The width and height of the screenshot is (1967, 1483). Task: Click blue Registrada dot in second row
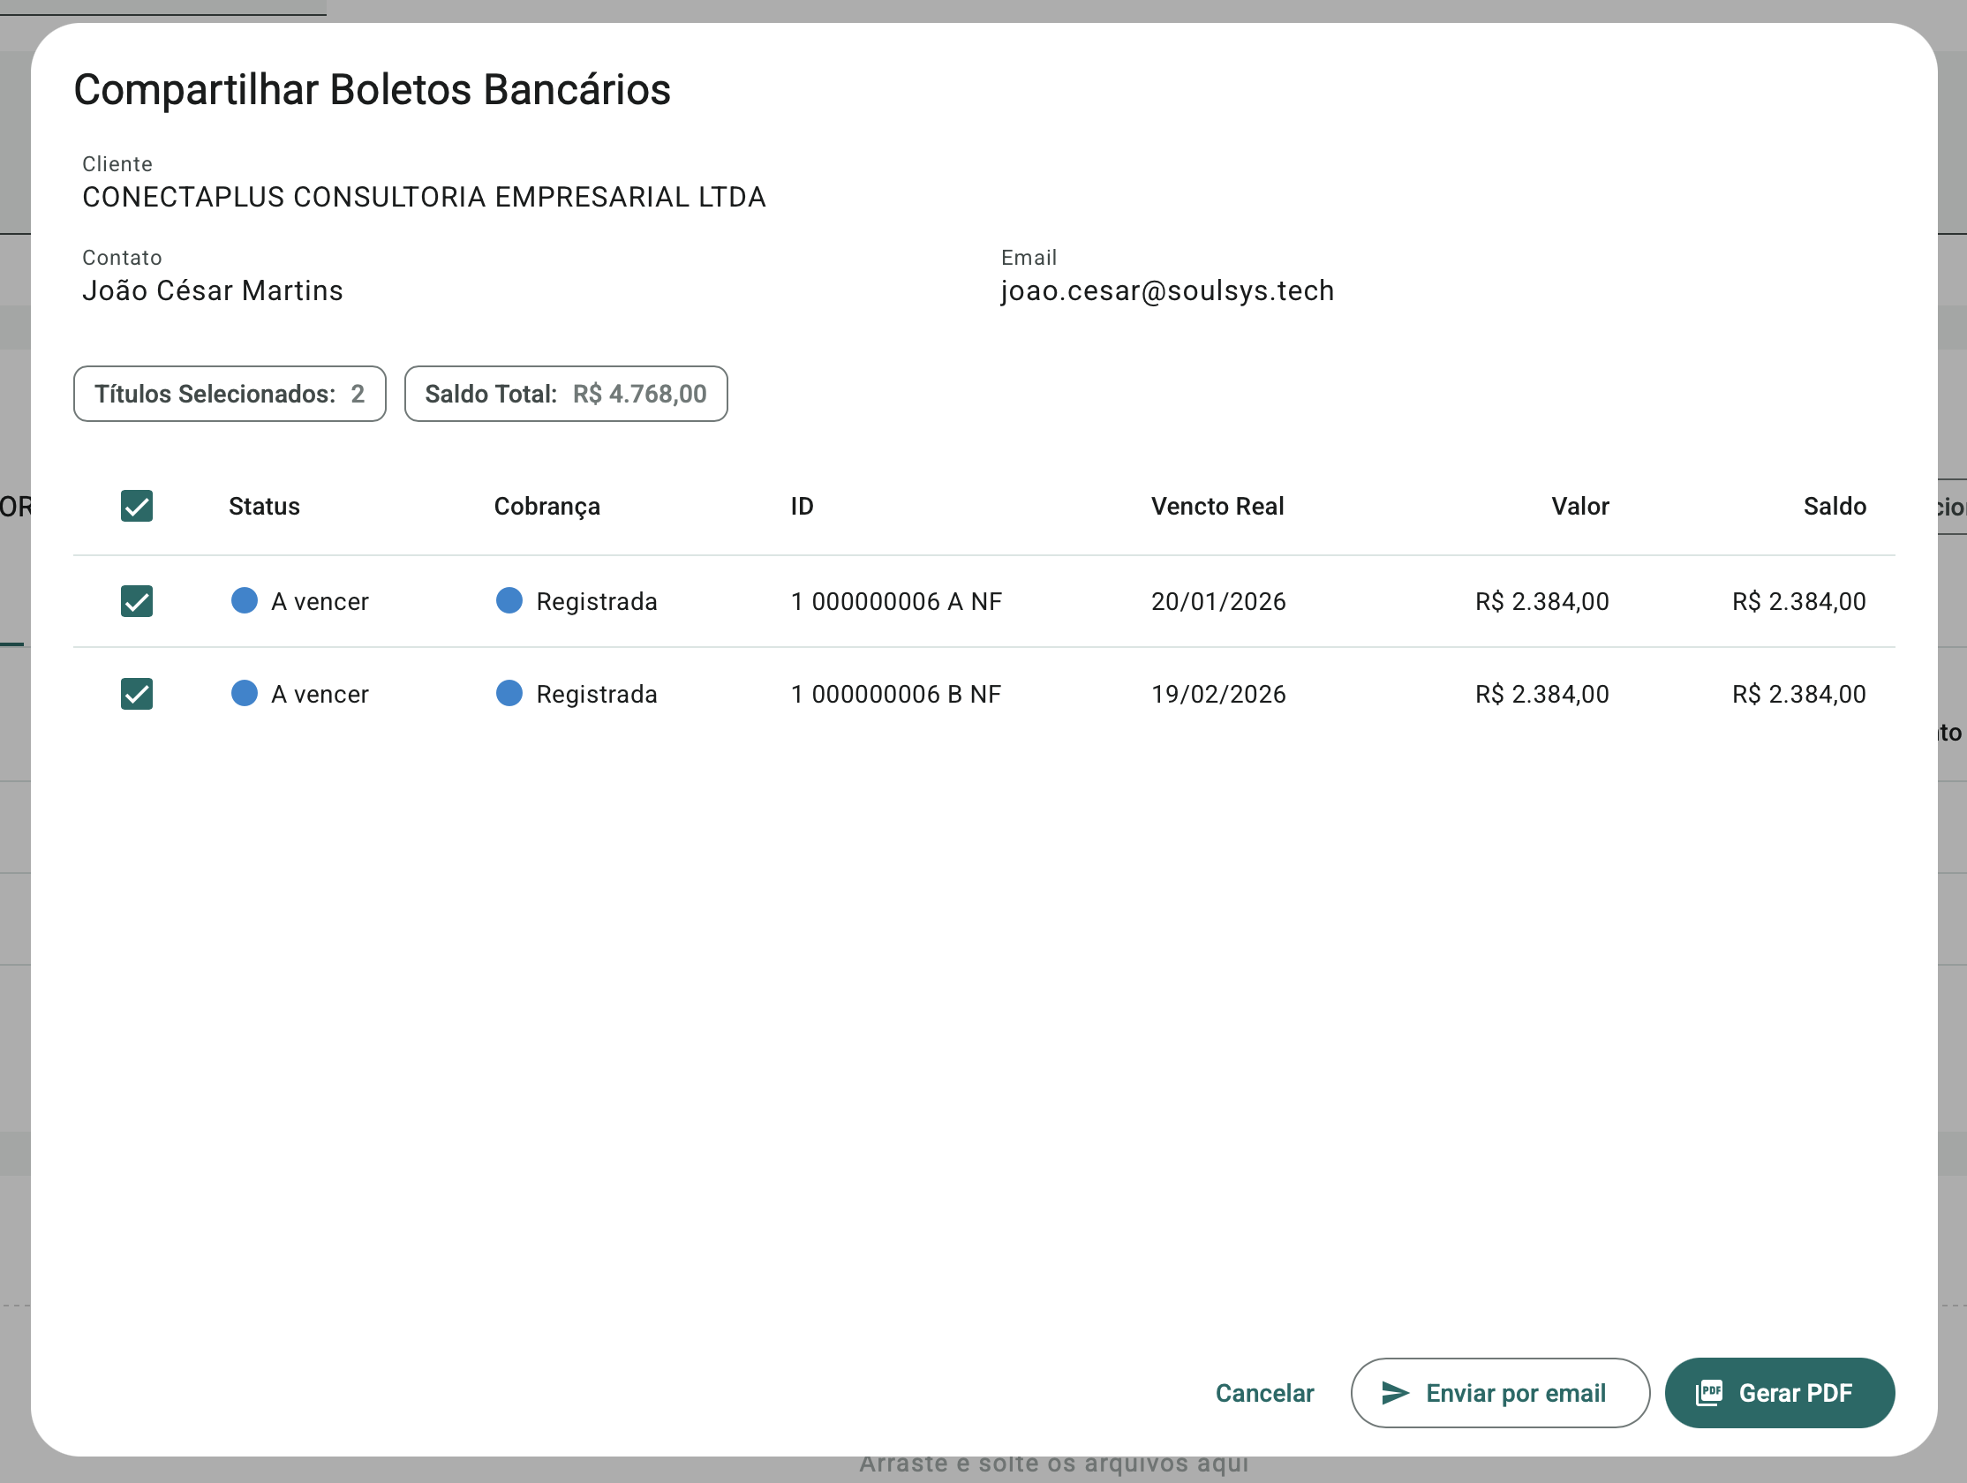[509, 694]
